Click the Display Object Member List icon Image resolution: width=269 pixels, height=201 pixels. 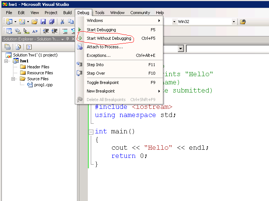(x=9, y=31)
